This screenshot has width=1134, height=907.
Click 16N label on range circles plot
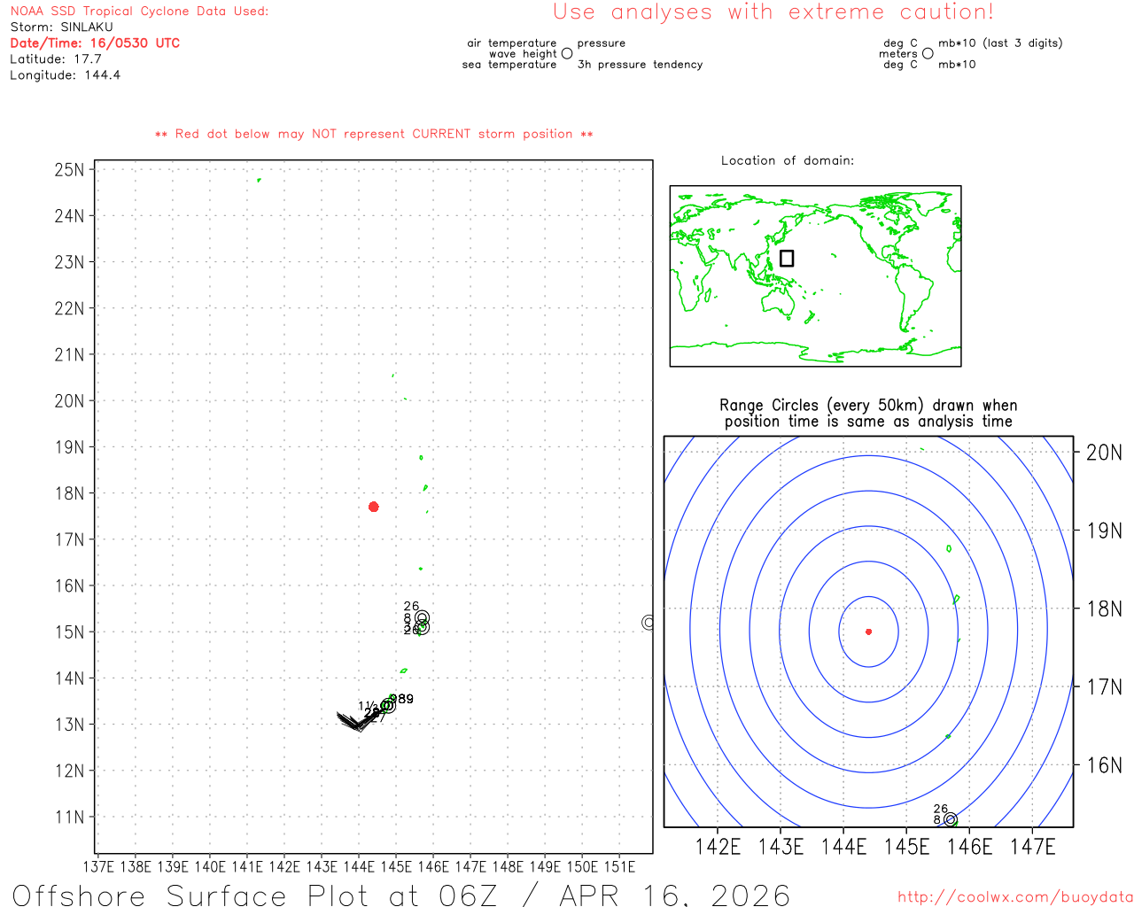click(1104, 765)
